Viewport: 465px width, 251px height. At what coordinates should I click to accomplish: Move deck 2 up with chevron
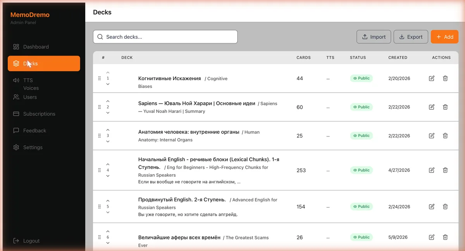pos(108,101)
